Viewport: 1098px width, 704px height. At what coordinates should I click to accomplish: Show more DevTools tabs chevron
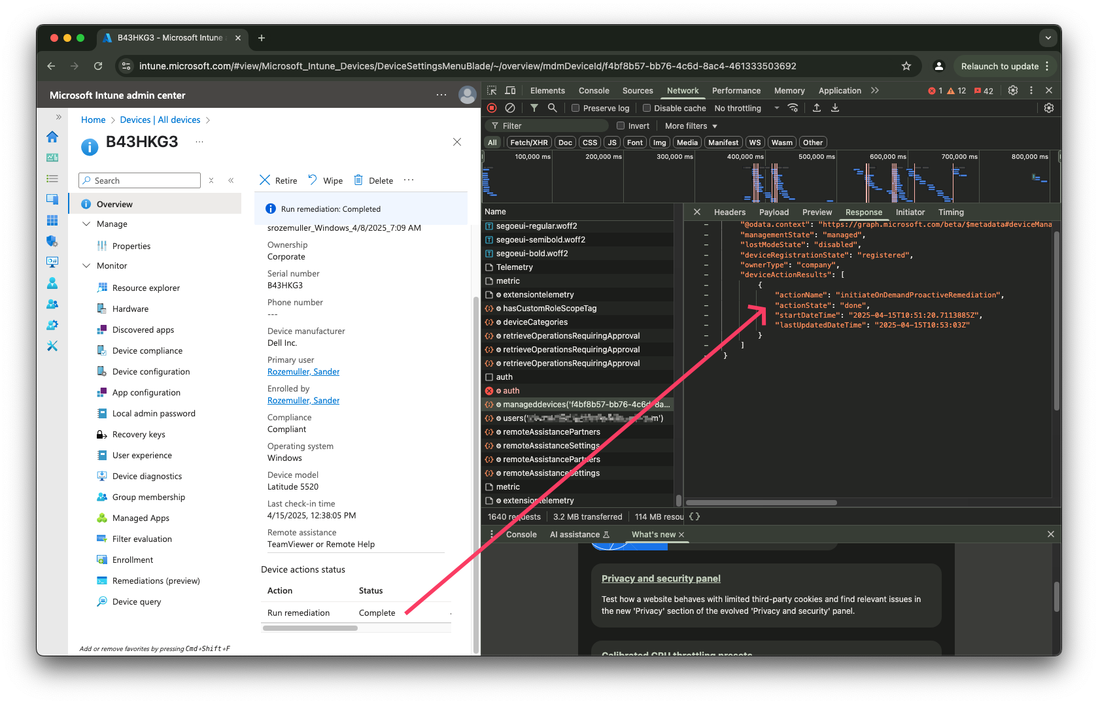point(875,90)
